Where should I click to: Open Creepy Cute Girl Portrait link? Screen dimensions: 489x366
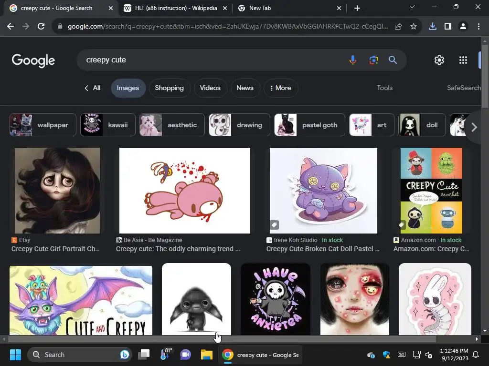click(x=55, y=249)
